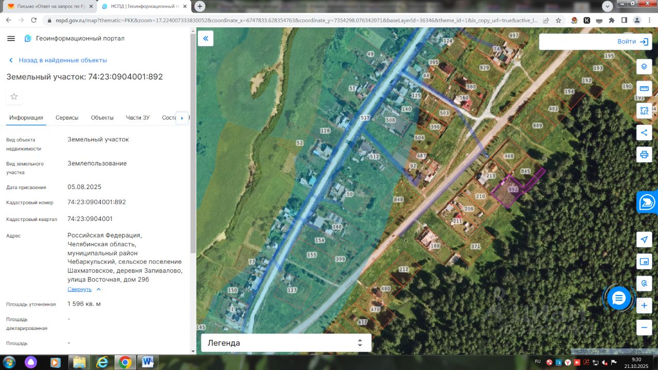The width and height of the screenshot is (658, 370).
Task: Select the ruler measurement tool
Action: 644,88
